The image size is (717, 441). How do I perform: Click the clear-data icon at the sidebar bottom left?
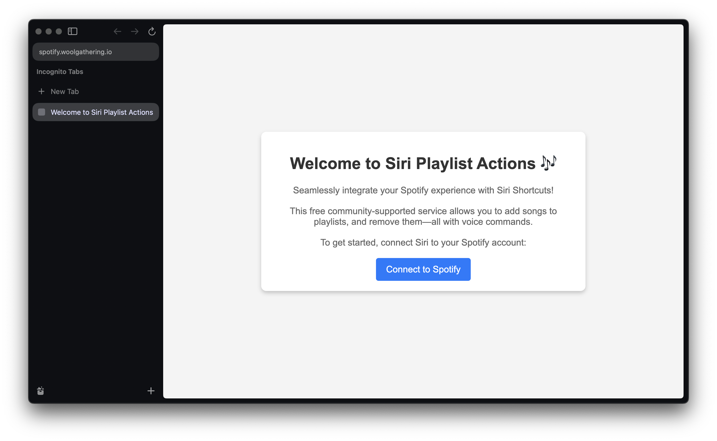point(41,391)
